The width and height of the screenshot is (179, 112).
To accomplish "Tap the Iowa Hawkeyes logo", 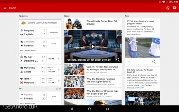I will [22, 79].
